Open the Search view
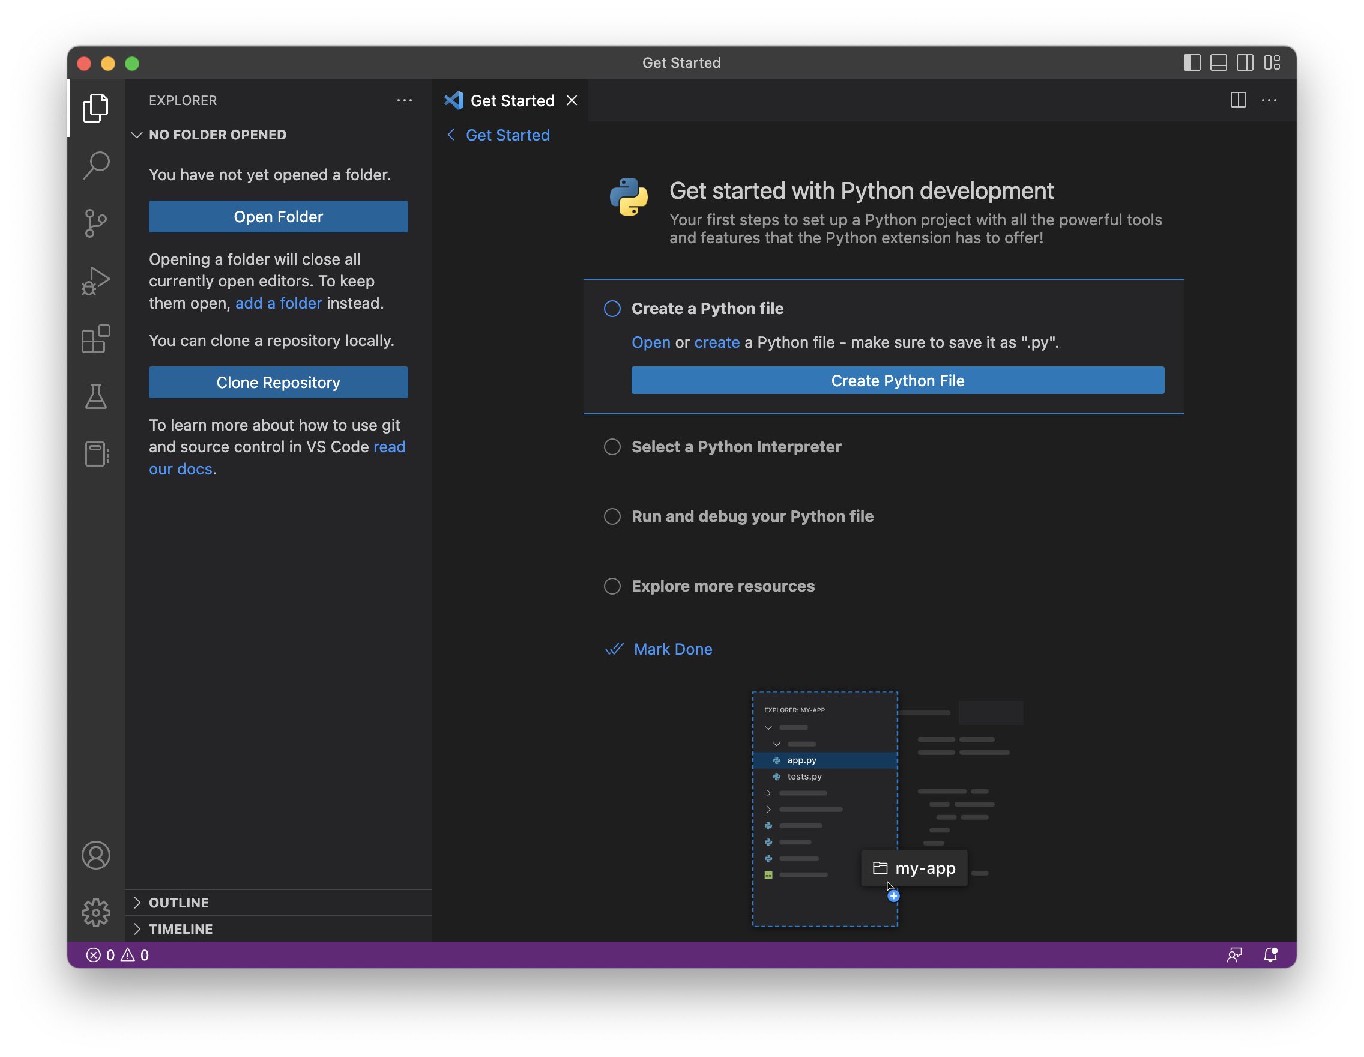Image resolution: width=1364 pixels, height=1057 pixels. pyautogui.click(x=95, y=166)
